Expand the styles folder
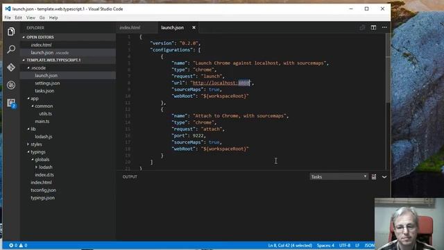Screen dimensions: 444x250 (28, 144)
